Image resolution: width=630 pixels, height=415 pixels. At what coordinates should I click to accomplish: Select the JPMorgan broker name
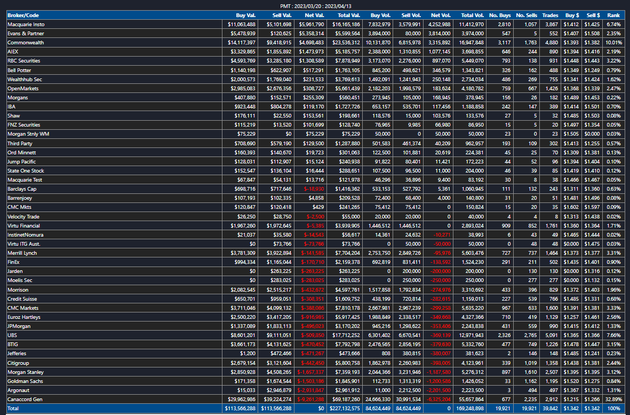point(19,326)
